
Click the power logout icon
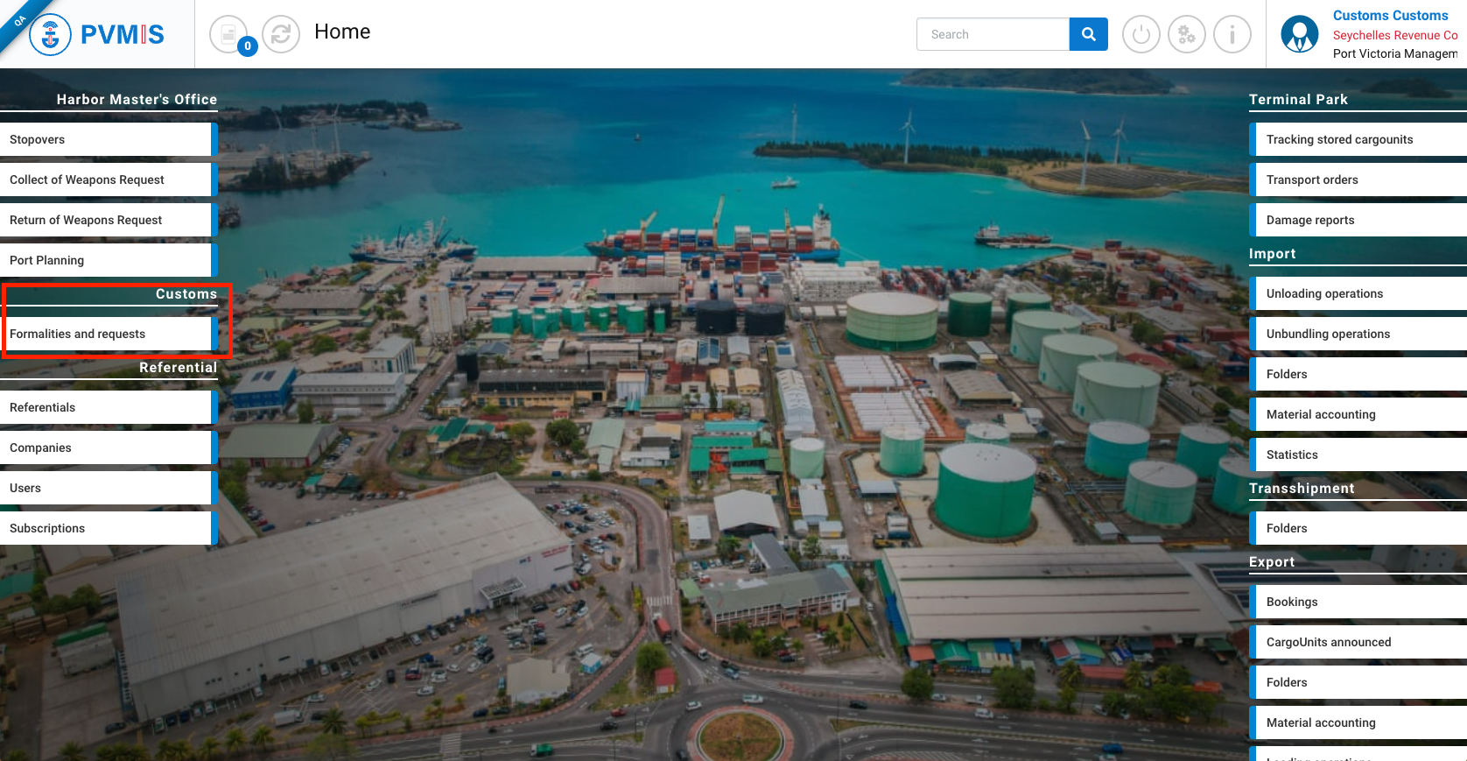pos(1141,35)
